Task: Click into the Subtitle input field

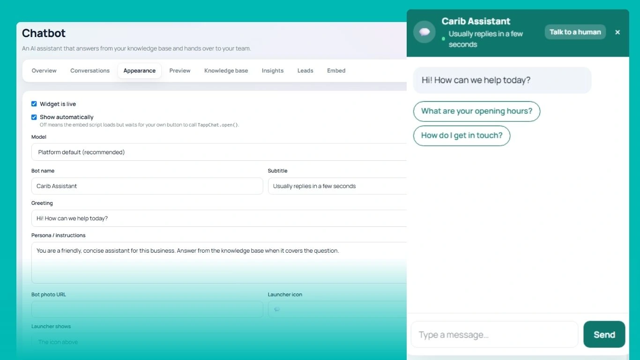Action: click(x=337, y=186)
